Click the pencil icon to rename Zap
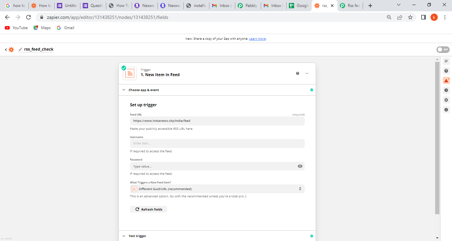The height and width of the screenshot is (241, 452). pos(21,49)
